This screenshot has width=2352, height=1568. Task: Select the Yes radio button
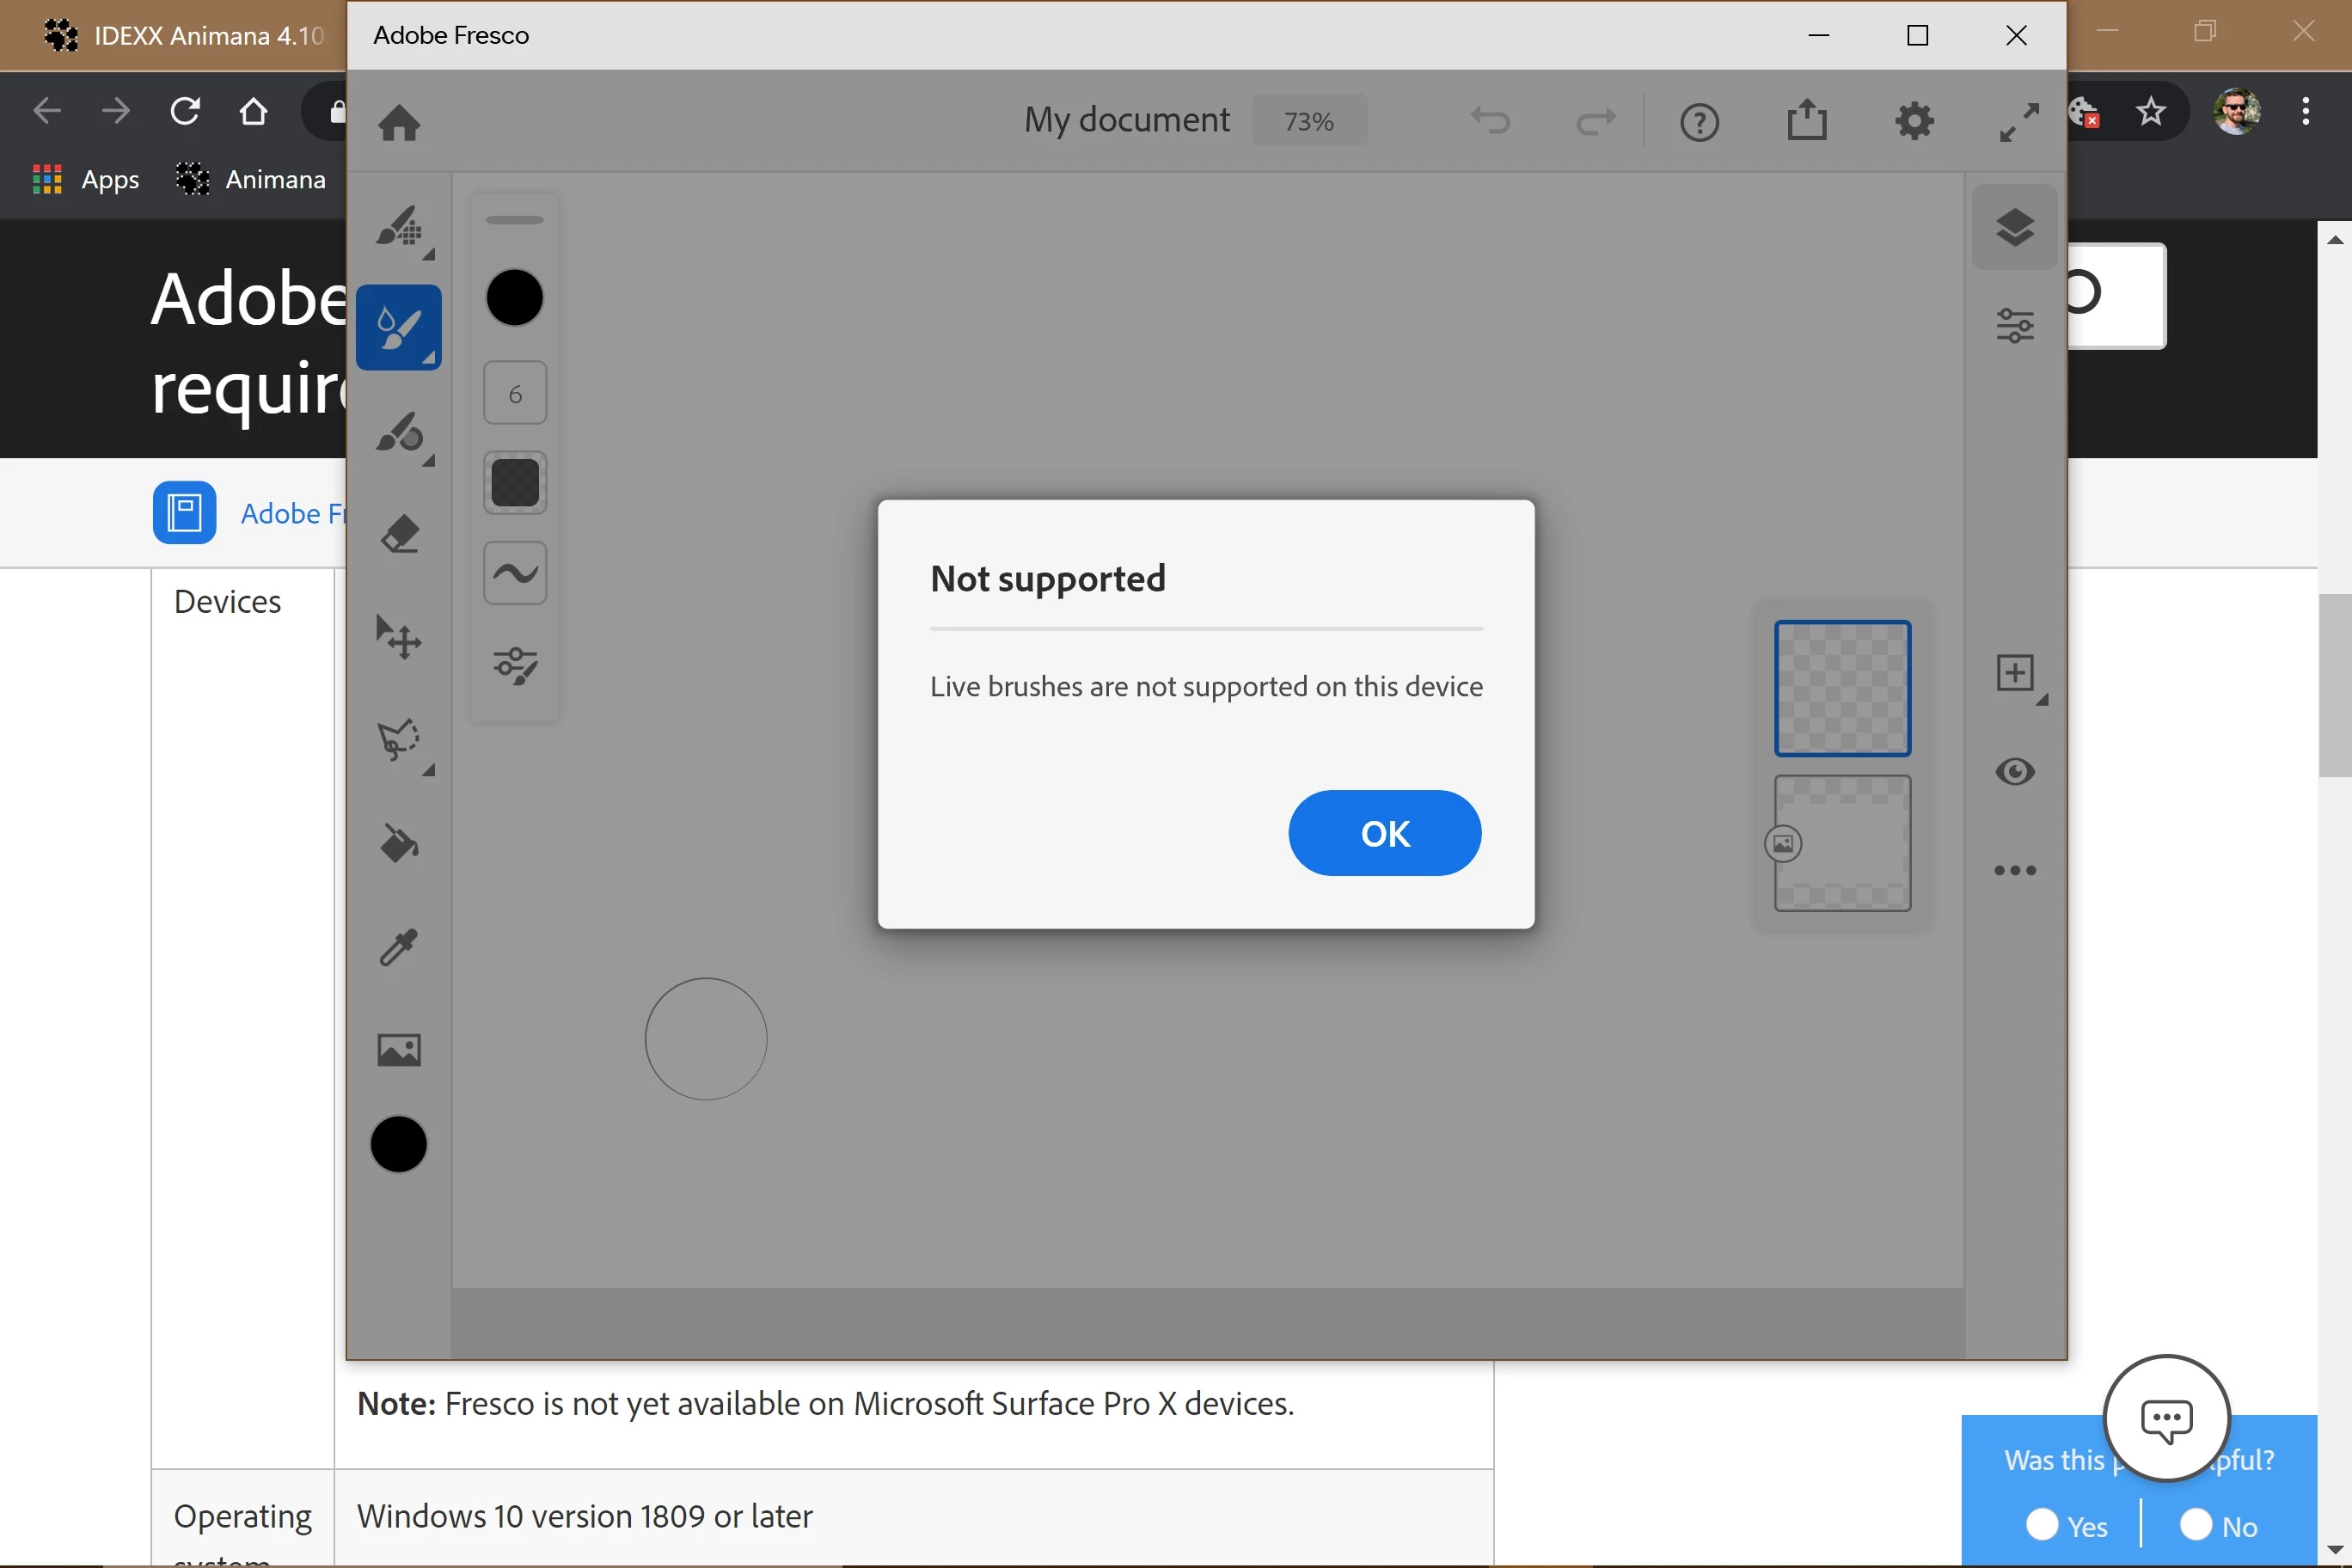point(2042,1524)
